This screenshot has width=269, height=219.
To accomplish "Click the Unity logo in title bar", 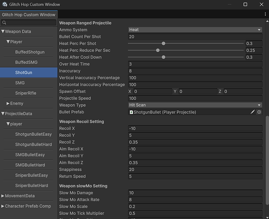I will tap(4, 4).
